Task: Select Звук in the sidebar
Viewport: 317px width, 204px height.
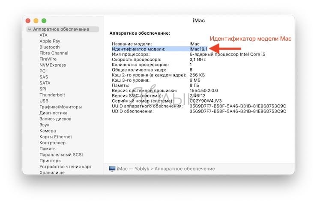Action: pos(44,125)
